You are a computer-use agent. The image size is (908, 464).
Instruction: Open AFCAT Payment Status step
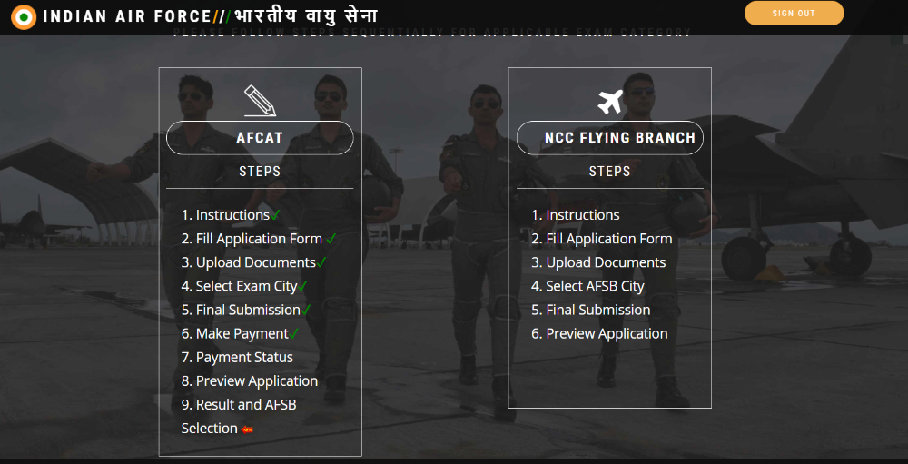[237, 358]
